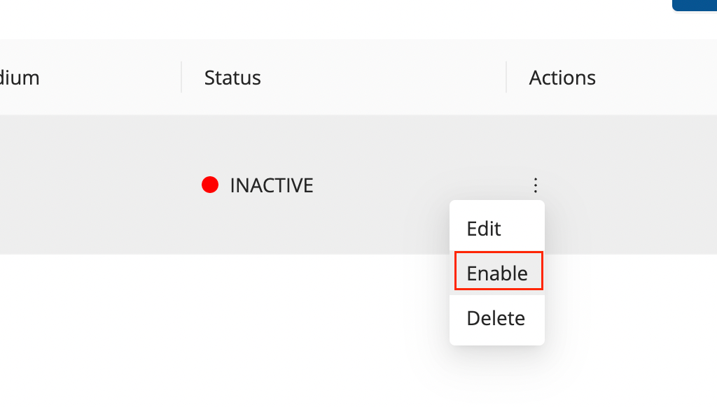Click divider between Medium and Status columns
717x407 pixels.
click(181, 77)
